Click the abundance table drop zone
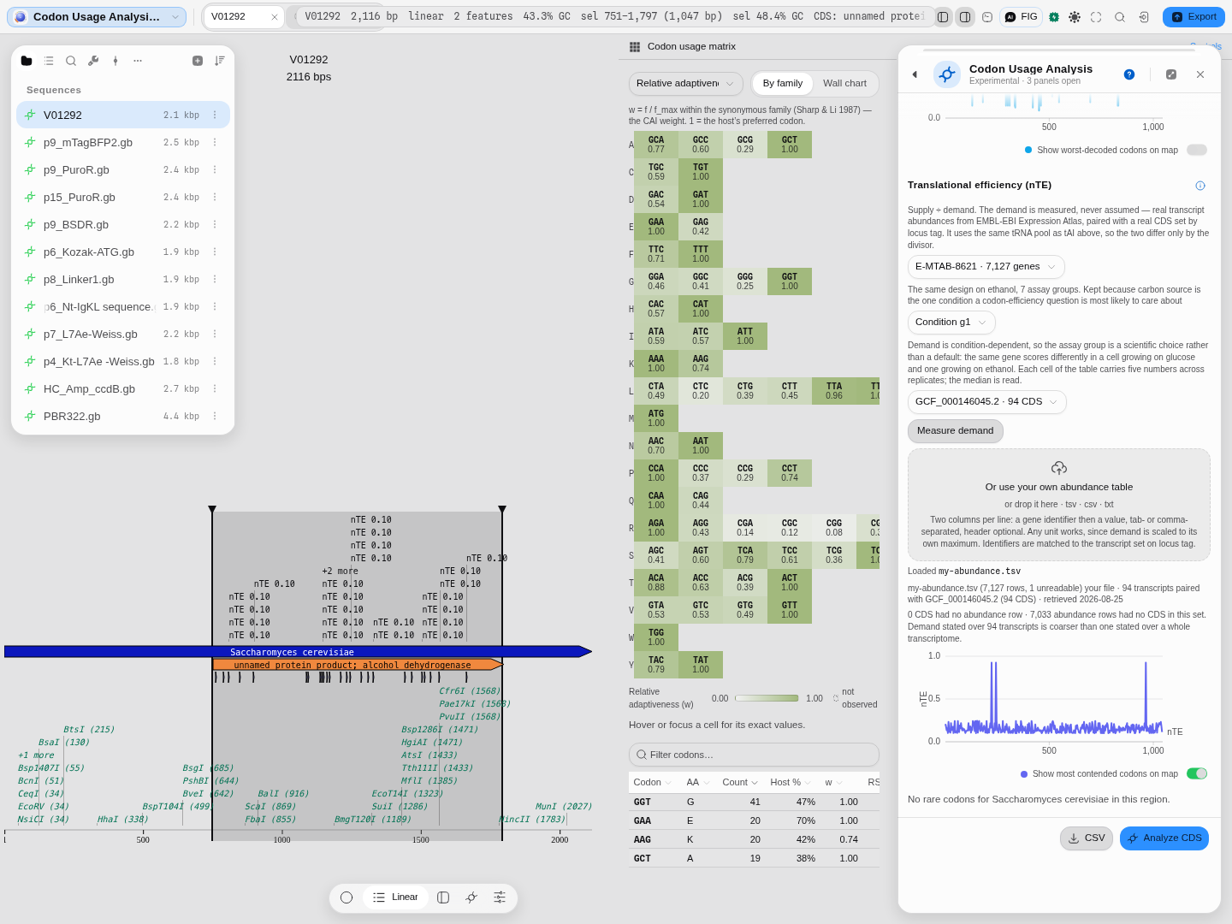 click(x=1059, y=505)
